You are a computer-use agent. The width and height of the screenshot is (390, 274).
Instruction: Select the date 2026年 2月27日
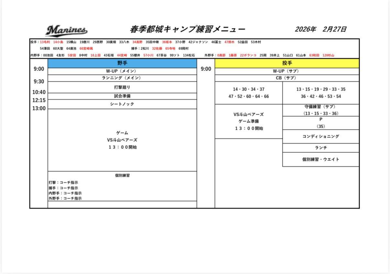320,29
